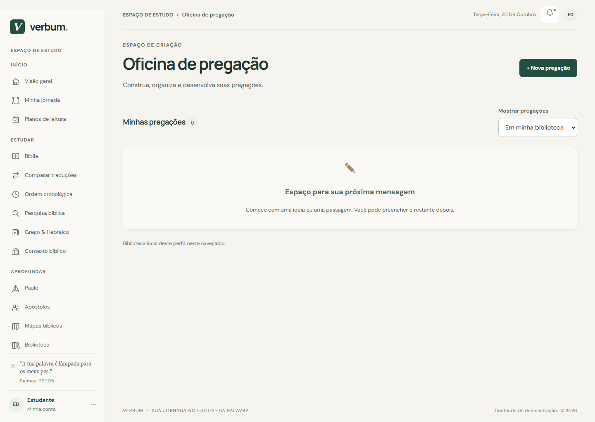Click the sidebar ED avatar circle

tap(16, 404)
